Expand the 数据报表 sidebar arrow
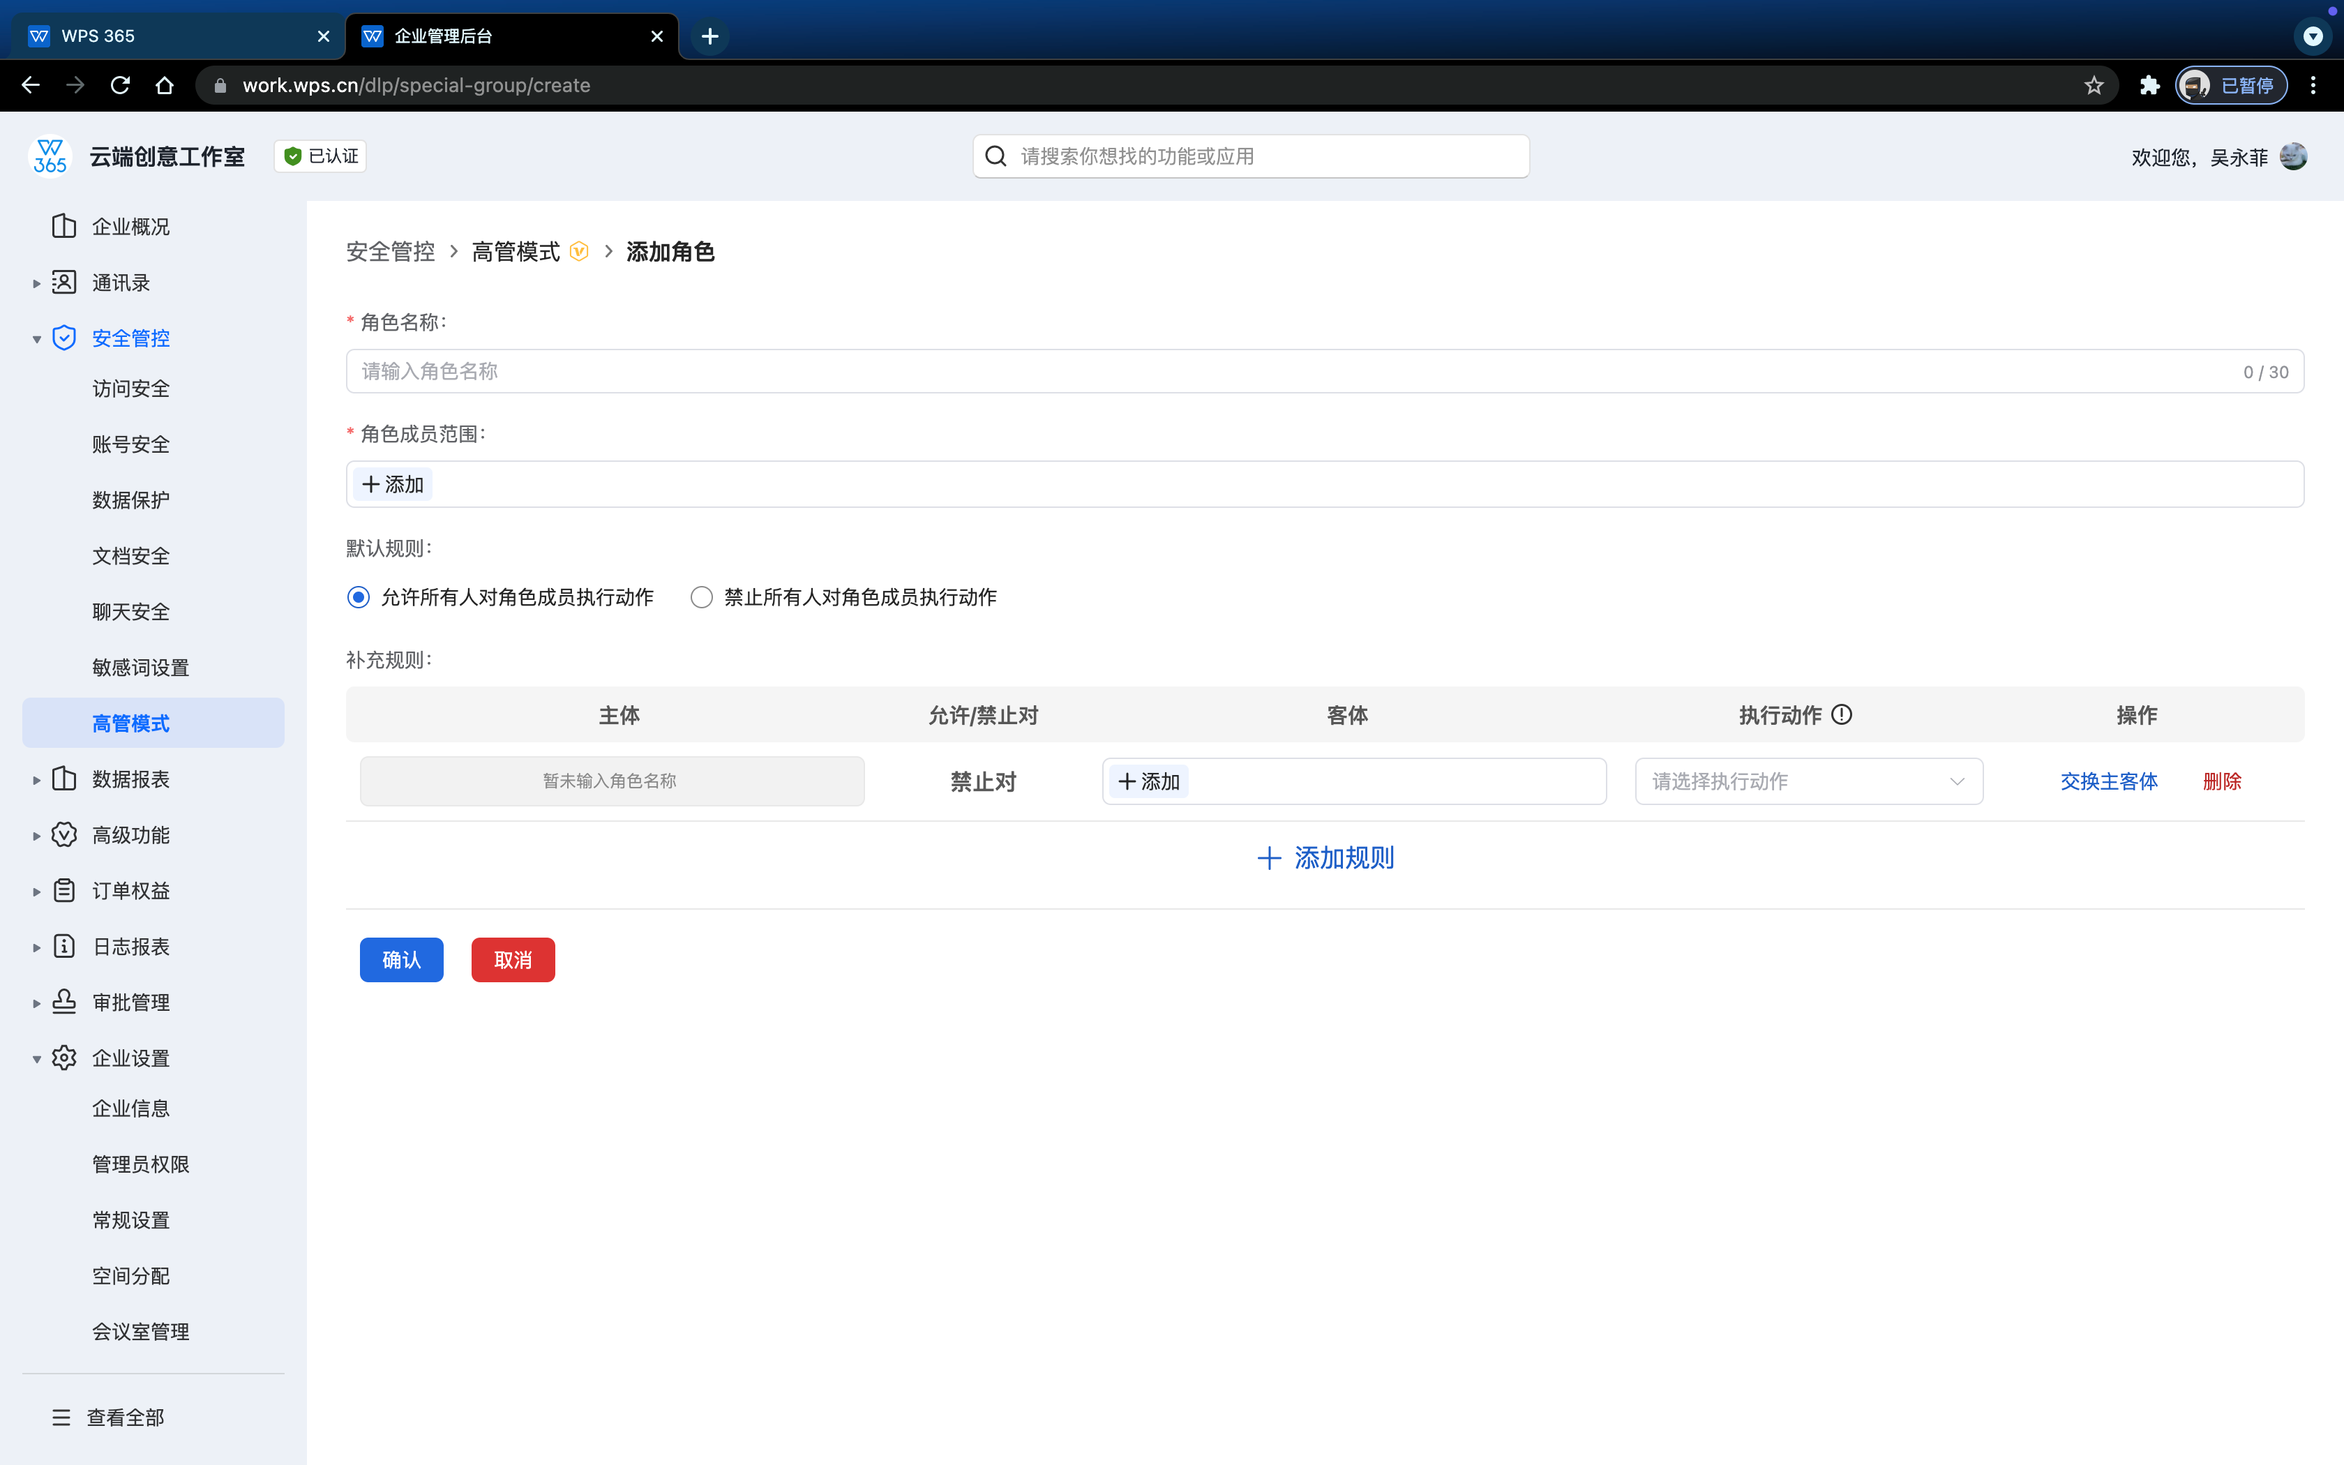The width and height of the screenshot is (2344, 1465). (x=36, y=780)
